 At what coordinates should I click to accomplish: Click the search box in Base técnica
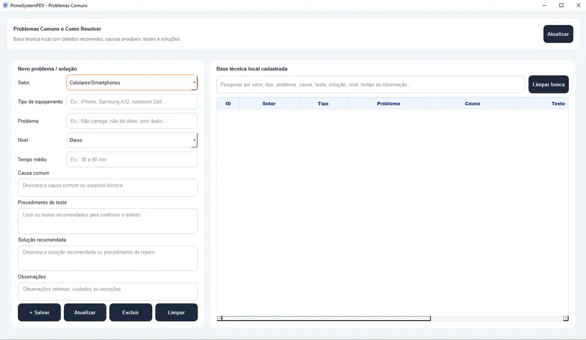point(370,84)
